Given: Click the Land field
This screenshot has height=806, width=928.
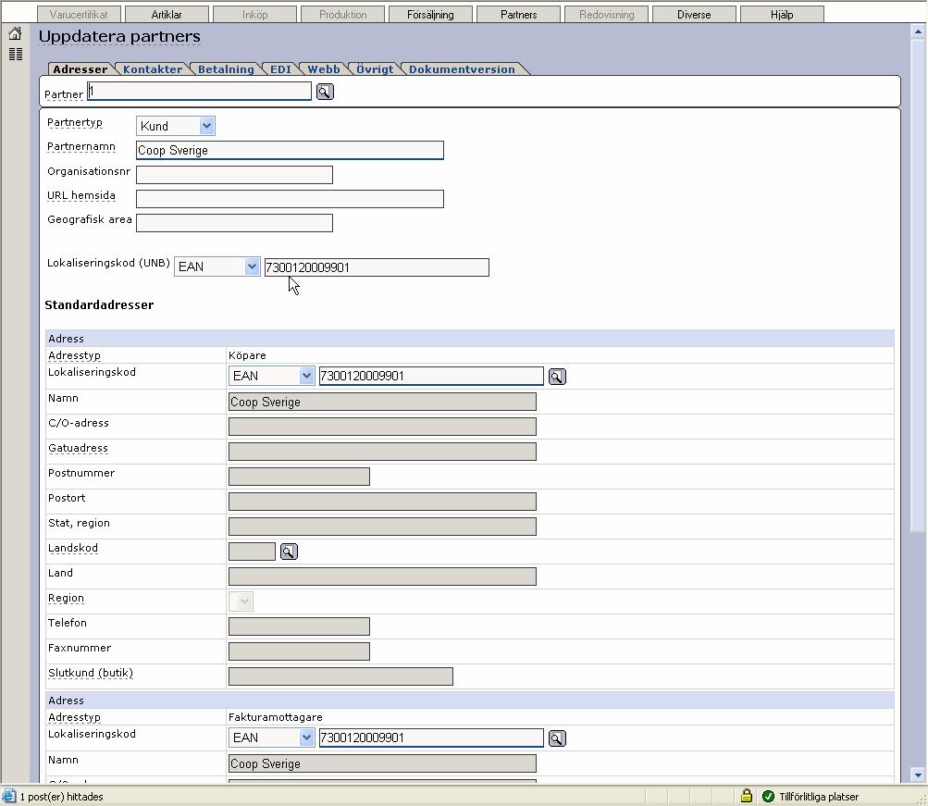Looking at the screenshot, I should pyautogui.click(x=382, y=577).
